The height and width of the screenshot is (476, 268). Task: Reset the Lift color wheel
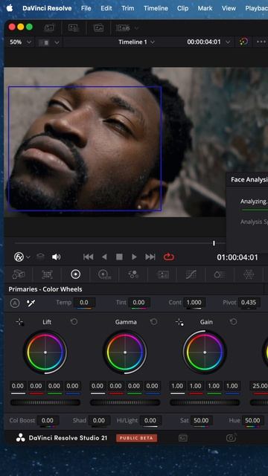[x=74, y=322]
